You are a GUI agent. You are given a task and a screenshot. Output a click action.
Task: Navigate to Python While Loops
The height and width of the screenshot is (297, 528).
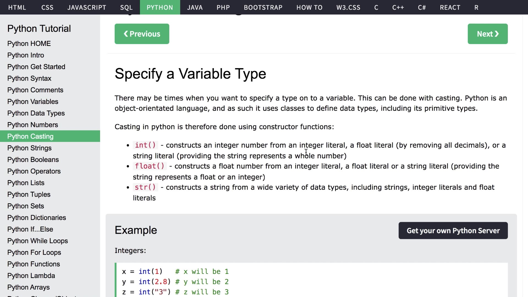[37, 241]
